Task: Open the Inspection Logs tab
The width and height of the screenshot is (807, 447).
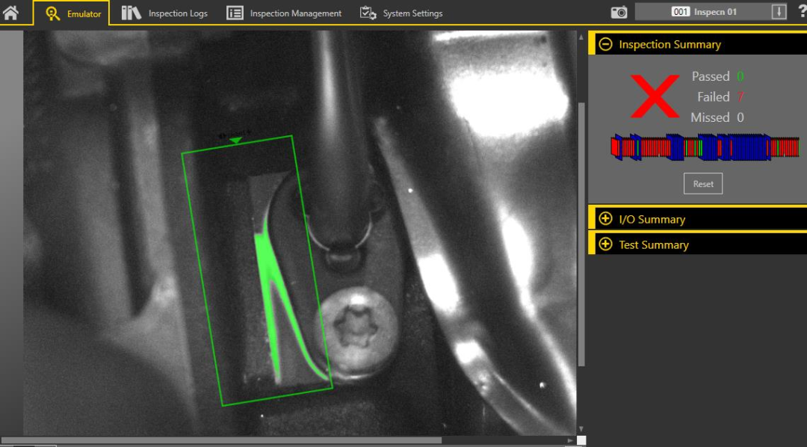Action: coord(164,13)
